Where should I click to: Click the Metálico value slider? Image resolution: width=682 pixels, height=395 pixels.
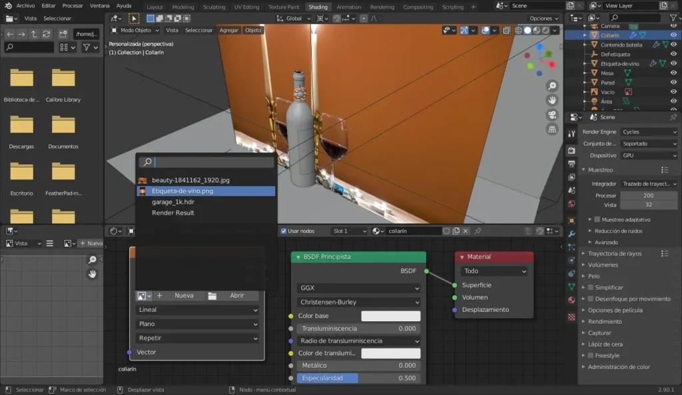(359, 366)
